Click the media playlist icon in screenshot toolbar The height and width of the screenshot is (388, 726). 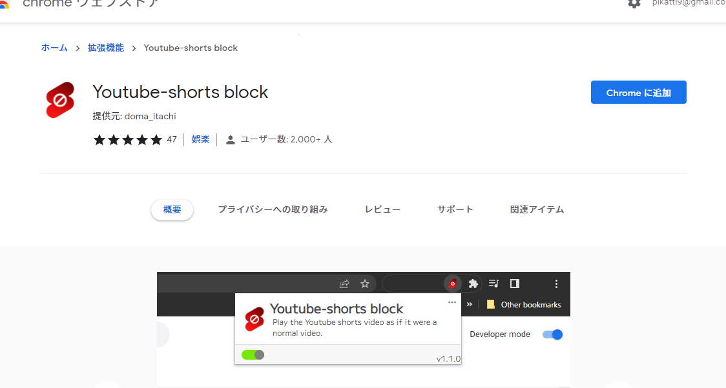coord(493,284)
